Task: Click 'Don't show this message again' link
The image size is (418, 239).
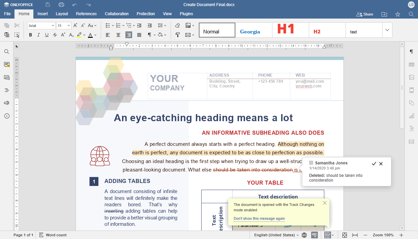Action: click(259, 218)
